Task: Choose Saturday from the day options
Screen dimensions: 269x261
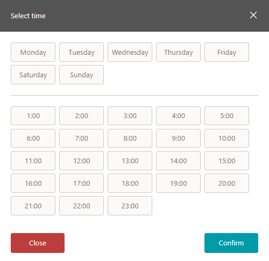Action: 33,75
